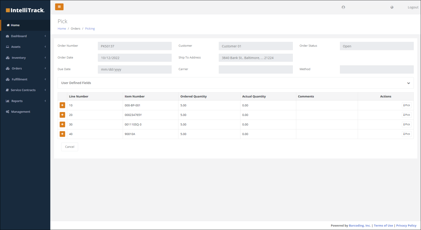Click the Assets laptop icon

[x=8, y=47]
